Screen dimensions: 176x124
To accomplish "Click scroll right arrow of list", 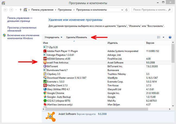I will (170, 109).
